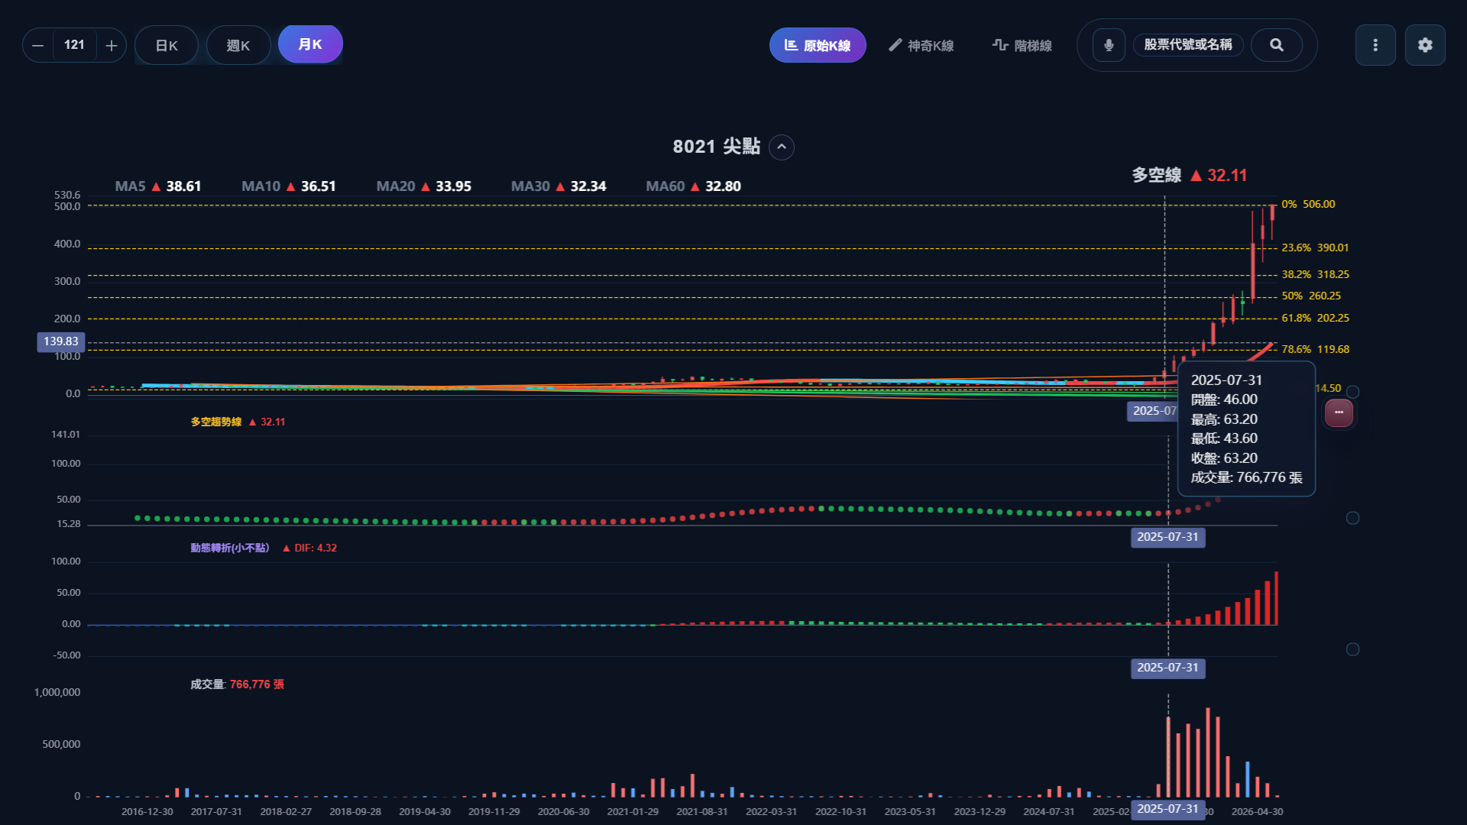This screenshot has height=825, width=1467.
Task: Click the 多空線 32.11 label
Action: click(1190, 176)
